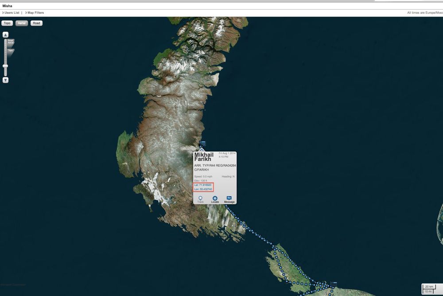443x296 pixels.
Task: Expand the Map Filters panel
Action: pyautogui.click(x=35, y=13)
